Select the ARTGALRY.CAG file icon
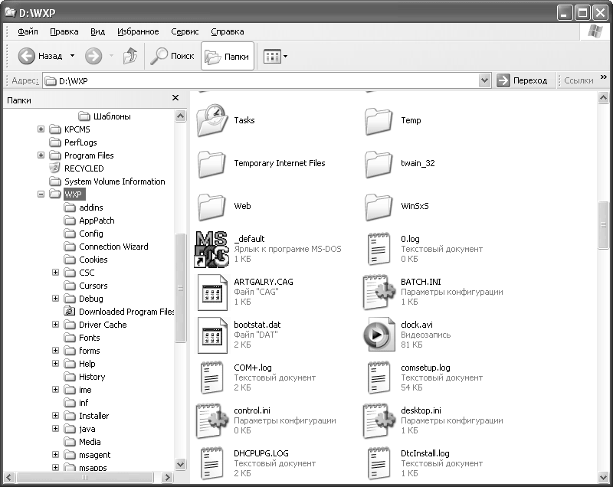The image size is (613, 487). 211,292
